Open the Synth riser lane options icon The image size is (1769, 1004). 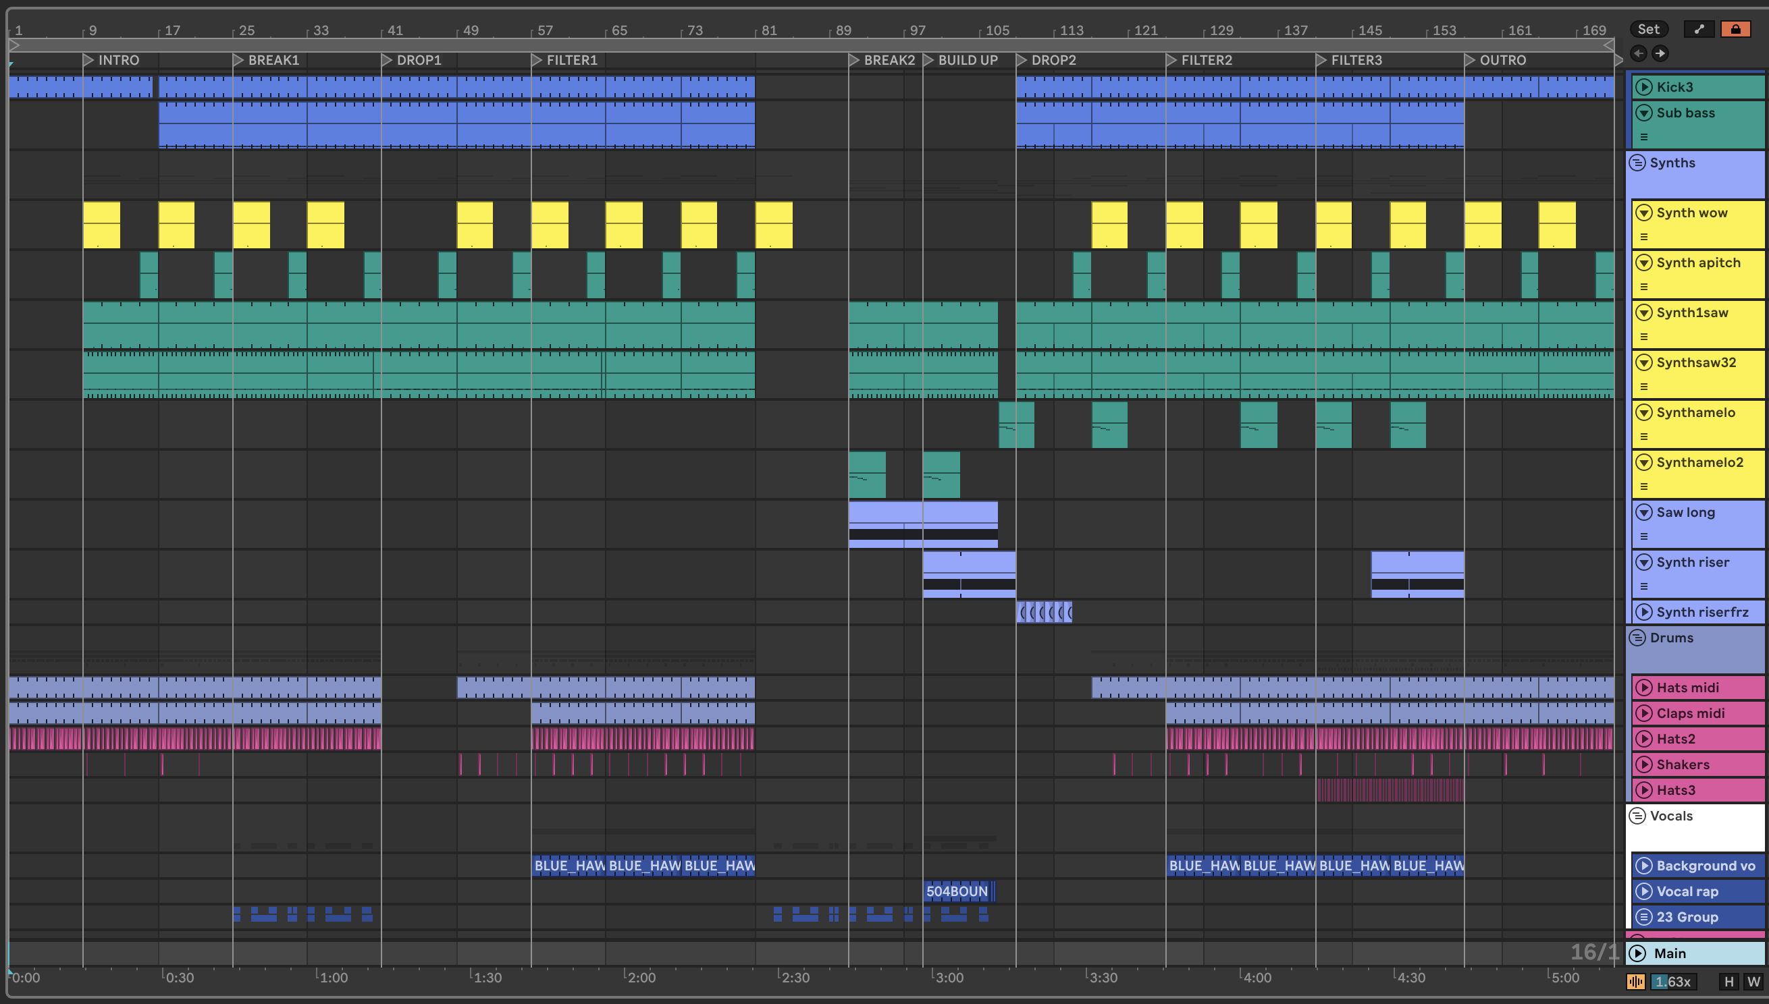[x=1644, y=586]
